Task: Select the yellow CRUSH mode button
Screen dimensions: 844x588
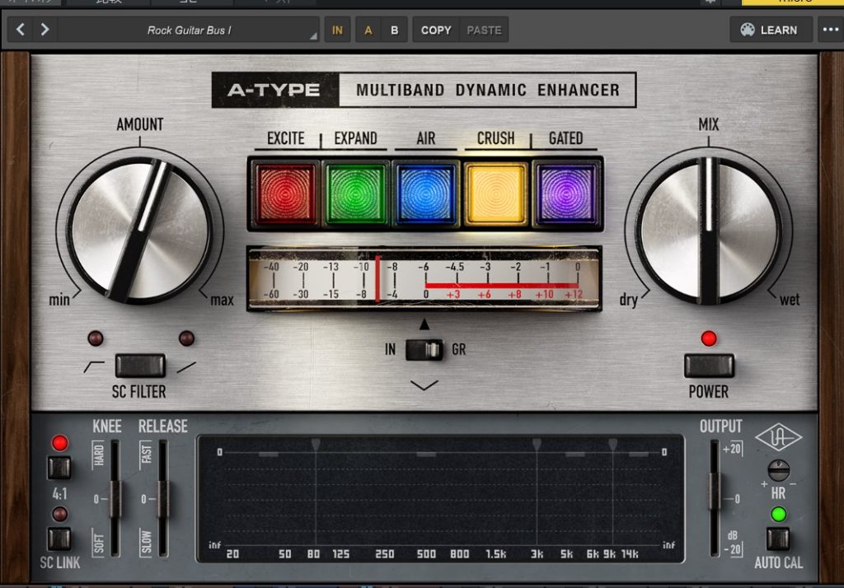Action: (495, 194)
